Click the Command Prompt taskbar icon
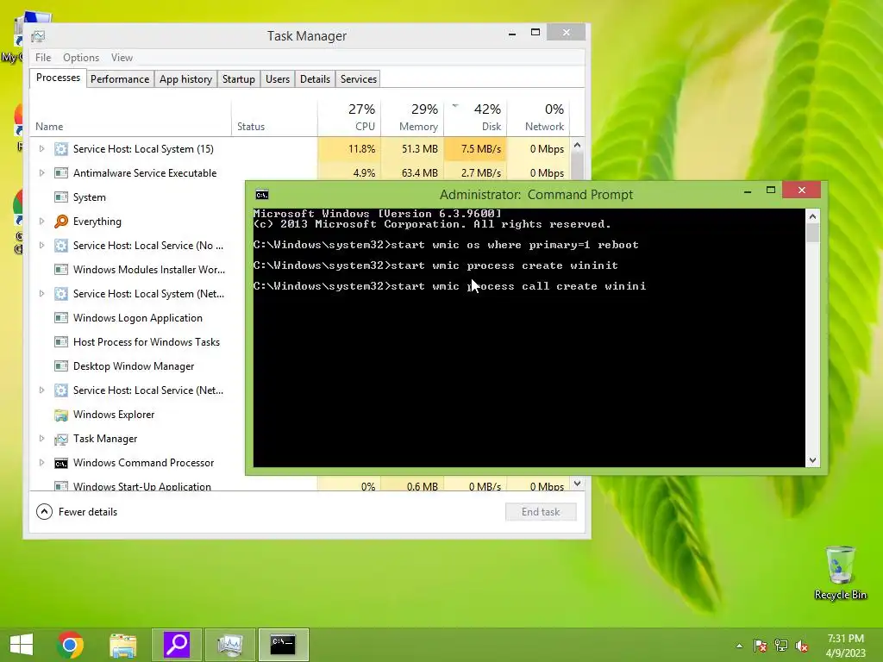 click(283, 645)
